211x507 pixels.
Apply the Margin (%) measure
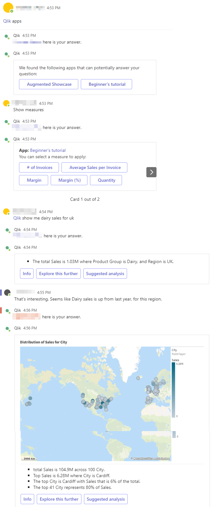click(70, 180)
